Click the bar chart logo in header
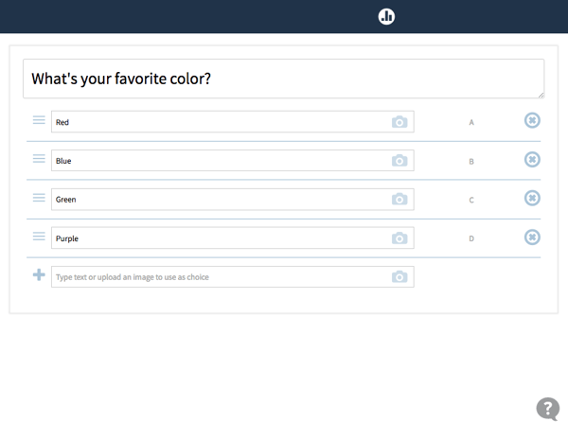The width and height of the screenshot is (568, 422). click(386, 17)
